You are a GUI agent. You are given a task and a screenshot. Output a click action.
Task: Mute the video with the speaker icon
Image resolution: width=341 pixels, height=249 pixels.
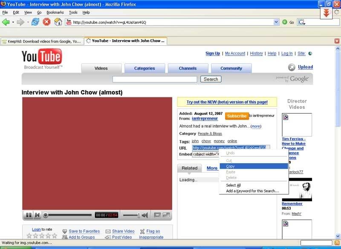click(144, 215)
